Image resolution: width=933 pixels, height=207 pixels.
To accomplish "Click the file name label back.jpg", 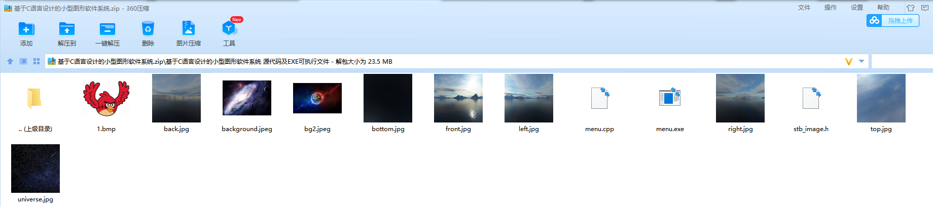I will click(x=176, y=129).
